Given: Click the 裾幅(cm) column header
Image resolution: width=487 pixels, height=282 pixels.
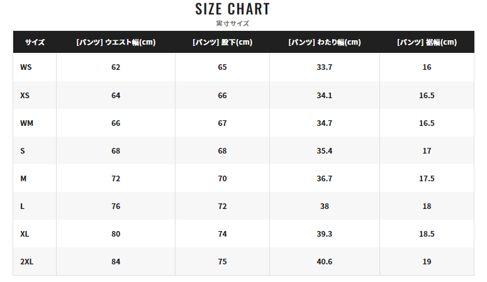Looking at the screenshot, I should tap(427, 42).
